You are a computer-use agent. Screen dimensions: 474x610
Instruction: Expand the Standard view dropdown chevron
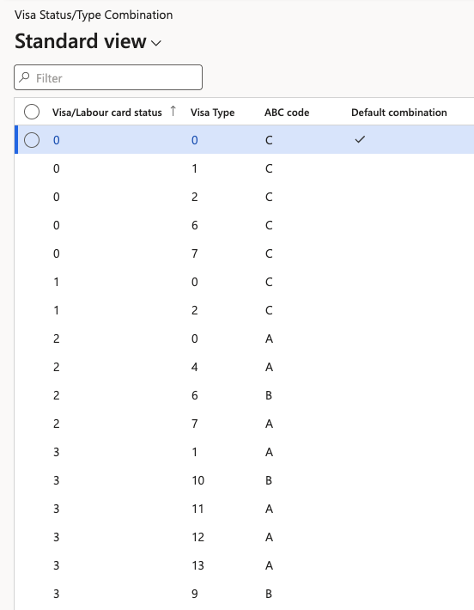click(156, 43)
